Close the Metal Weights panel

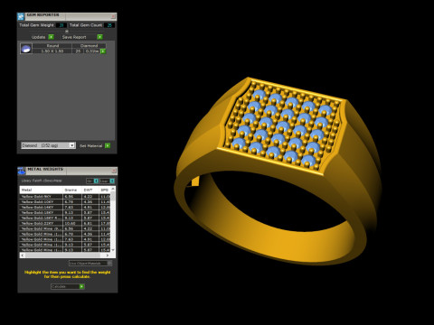[x=114, y=171]
